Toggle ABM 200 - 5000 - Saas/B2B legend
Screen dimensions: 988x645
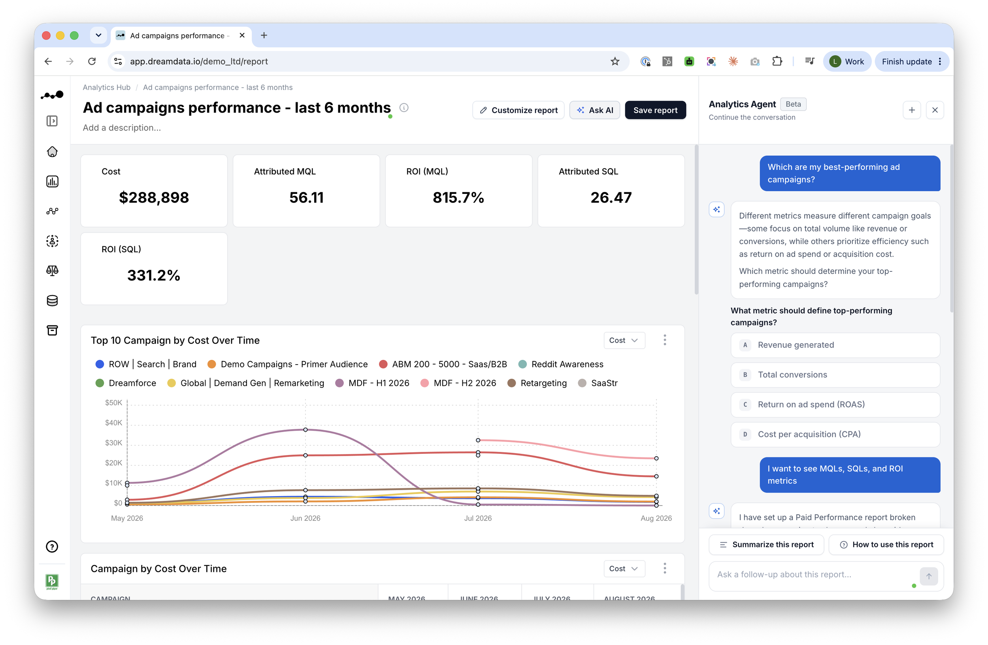coord(443,364)
